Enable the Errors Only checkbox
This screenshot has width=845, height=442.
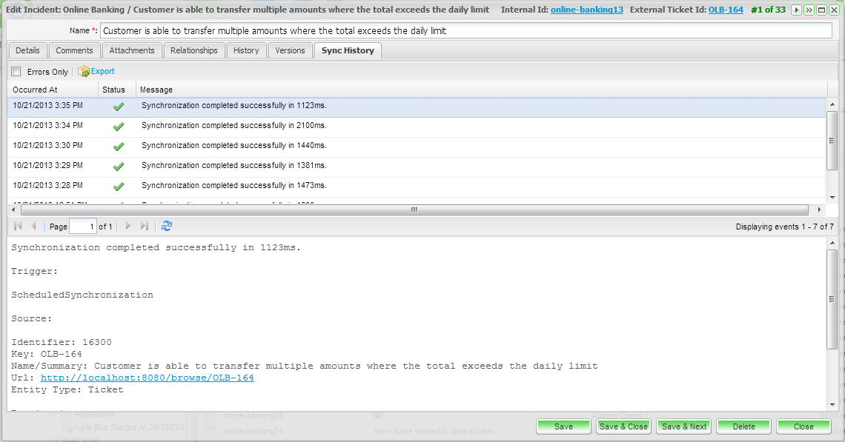16,72
